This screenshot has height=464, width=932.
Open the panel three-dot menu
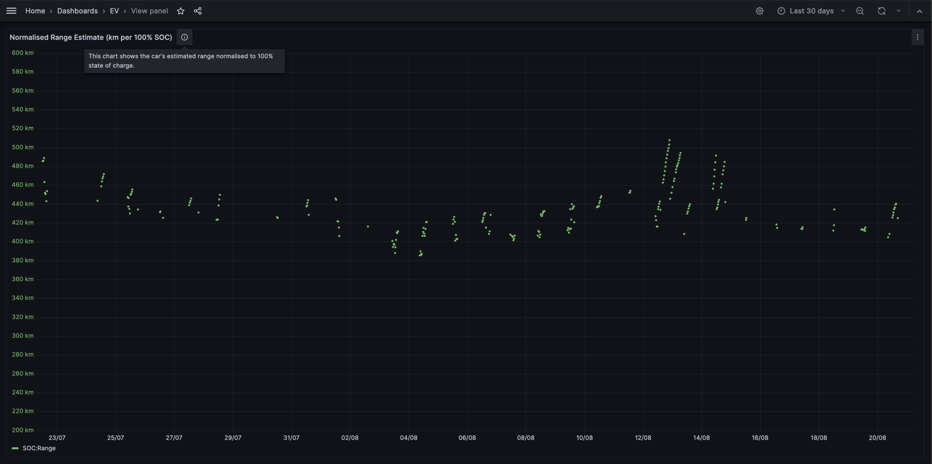(918, 37)
